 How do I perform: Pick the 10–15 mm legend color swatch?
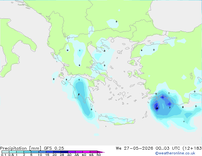(x=42, y=152)
